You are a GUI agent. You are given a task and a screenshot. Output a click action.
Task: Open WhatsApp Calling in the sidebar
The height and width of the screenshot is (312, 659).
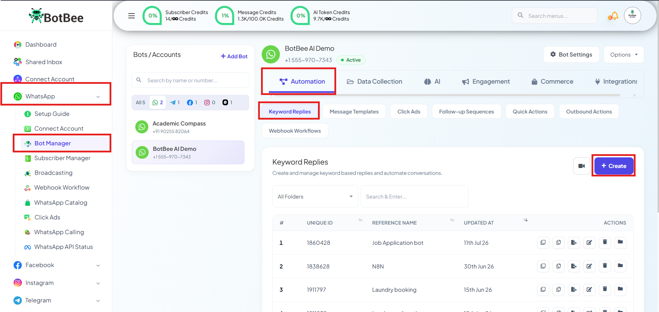point(59,232)
